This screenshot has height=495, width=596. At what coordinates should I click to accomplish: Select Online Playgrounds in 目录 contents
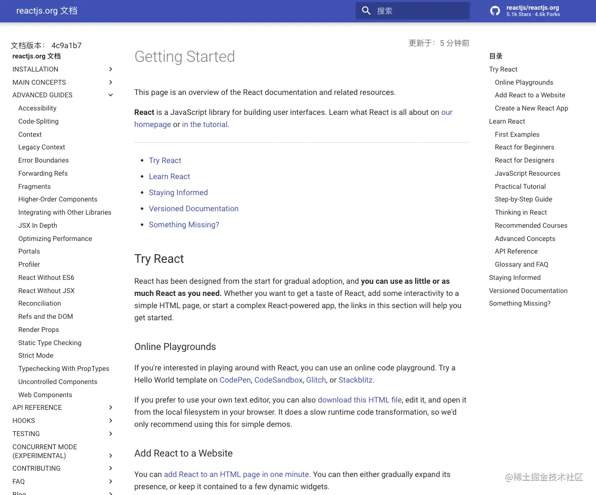point(524,82)
